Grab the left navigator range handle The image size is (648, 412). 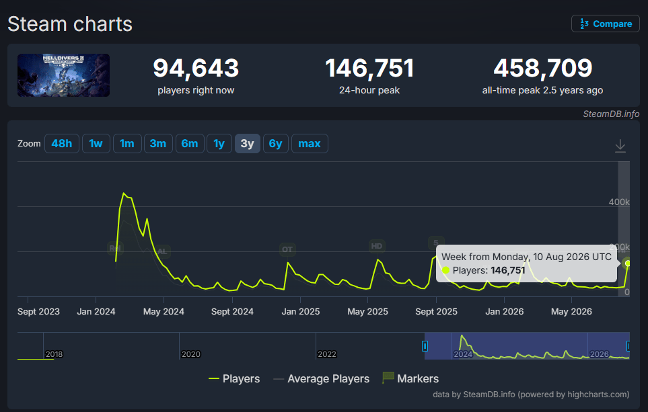click(425, 346)
